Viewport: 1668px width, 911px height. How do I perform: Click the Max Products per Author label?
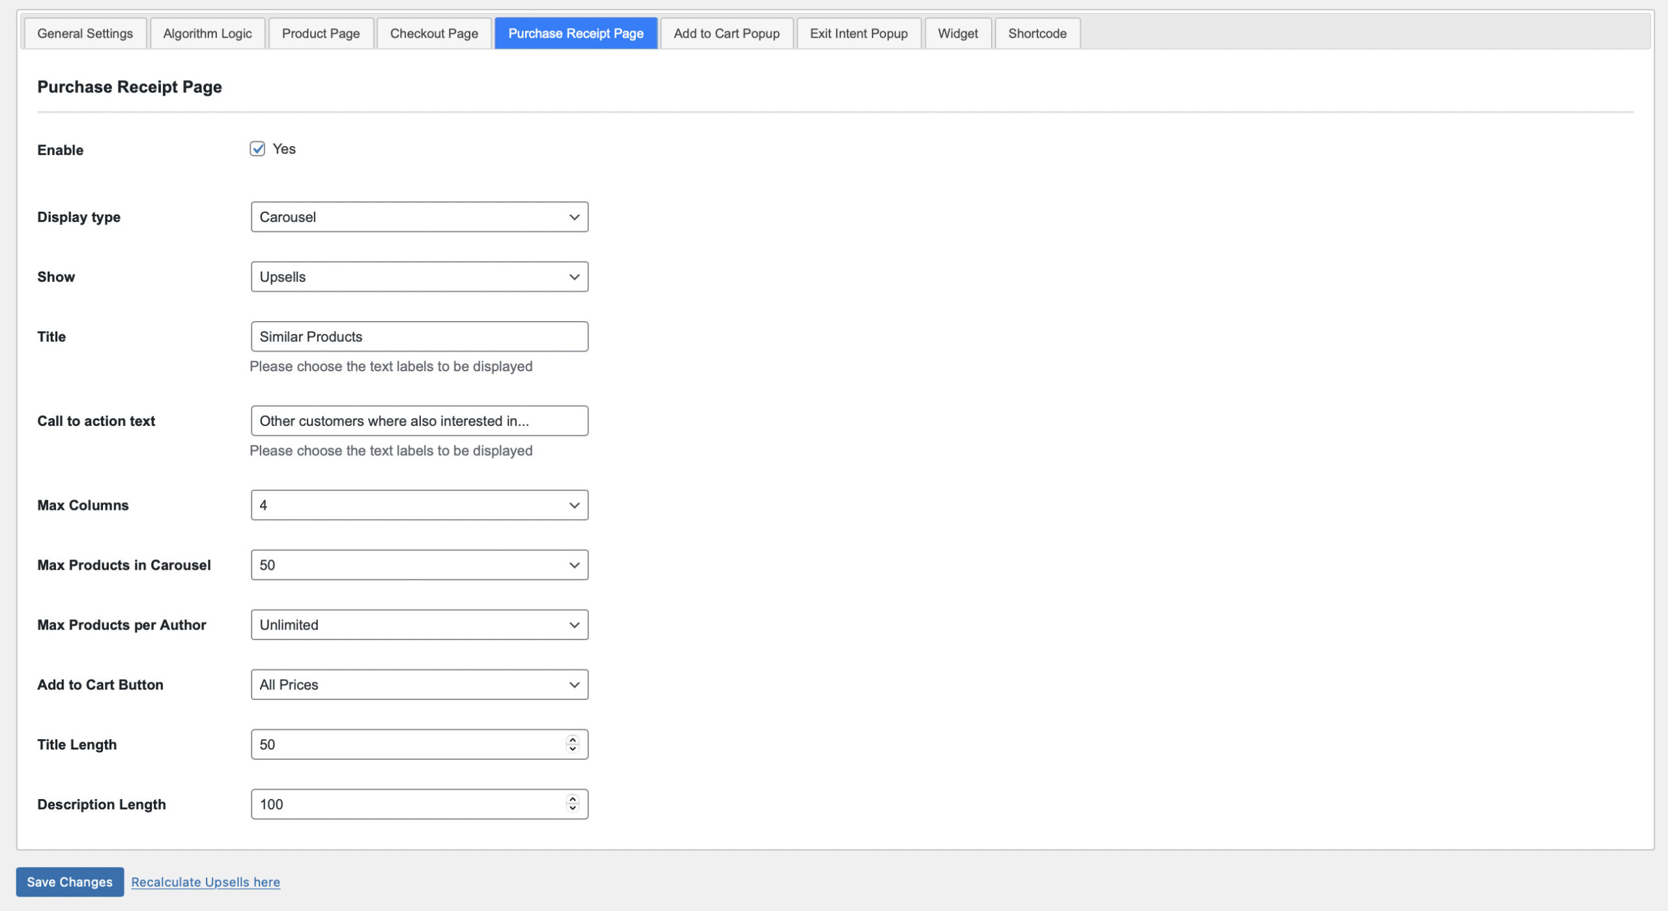pyautogui.click(x=122, y=625)
